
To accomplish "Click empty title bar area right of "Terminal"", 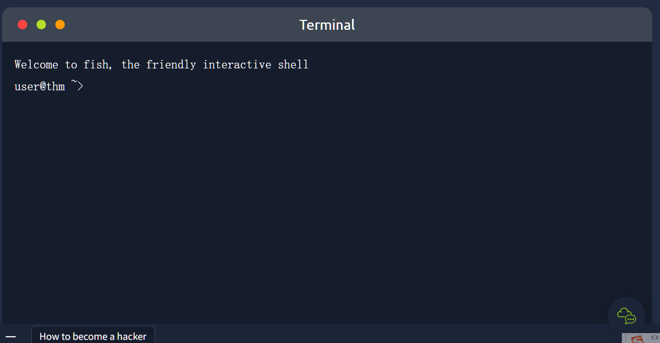I will (496, 25).
